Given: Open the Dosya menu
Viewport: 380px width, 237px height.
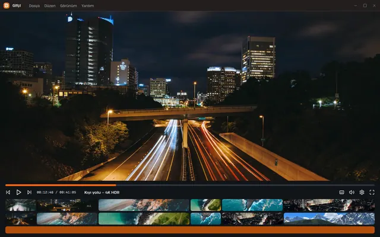Looking at the screenshot, I should (34, 6).
